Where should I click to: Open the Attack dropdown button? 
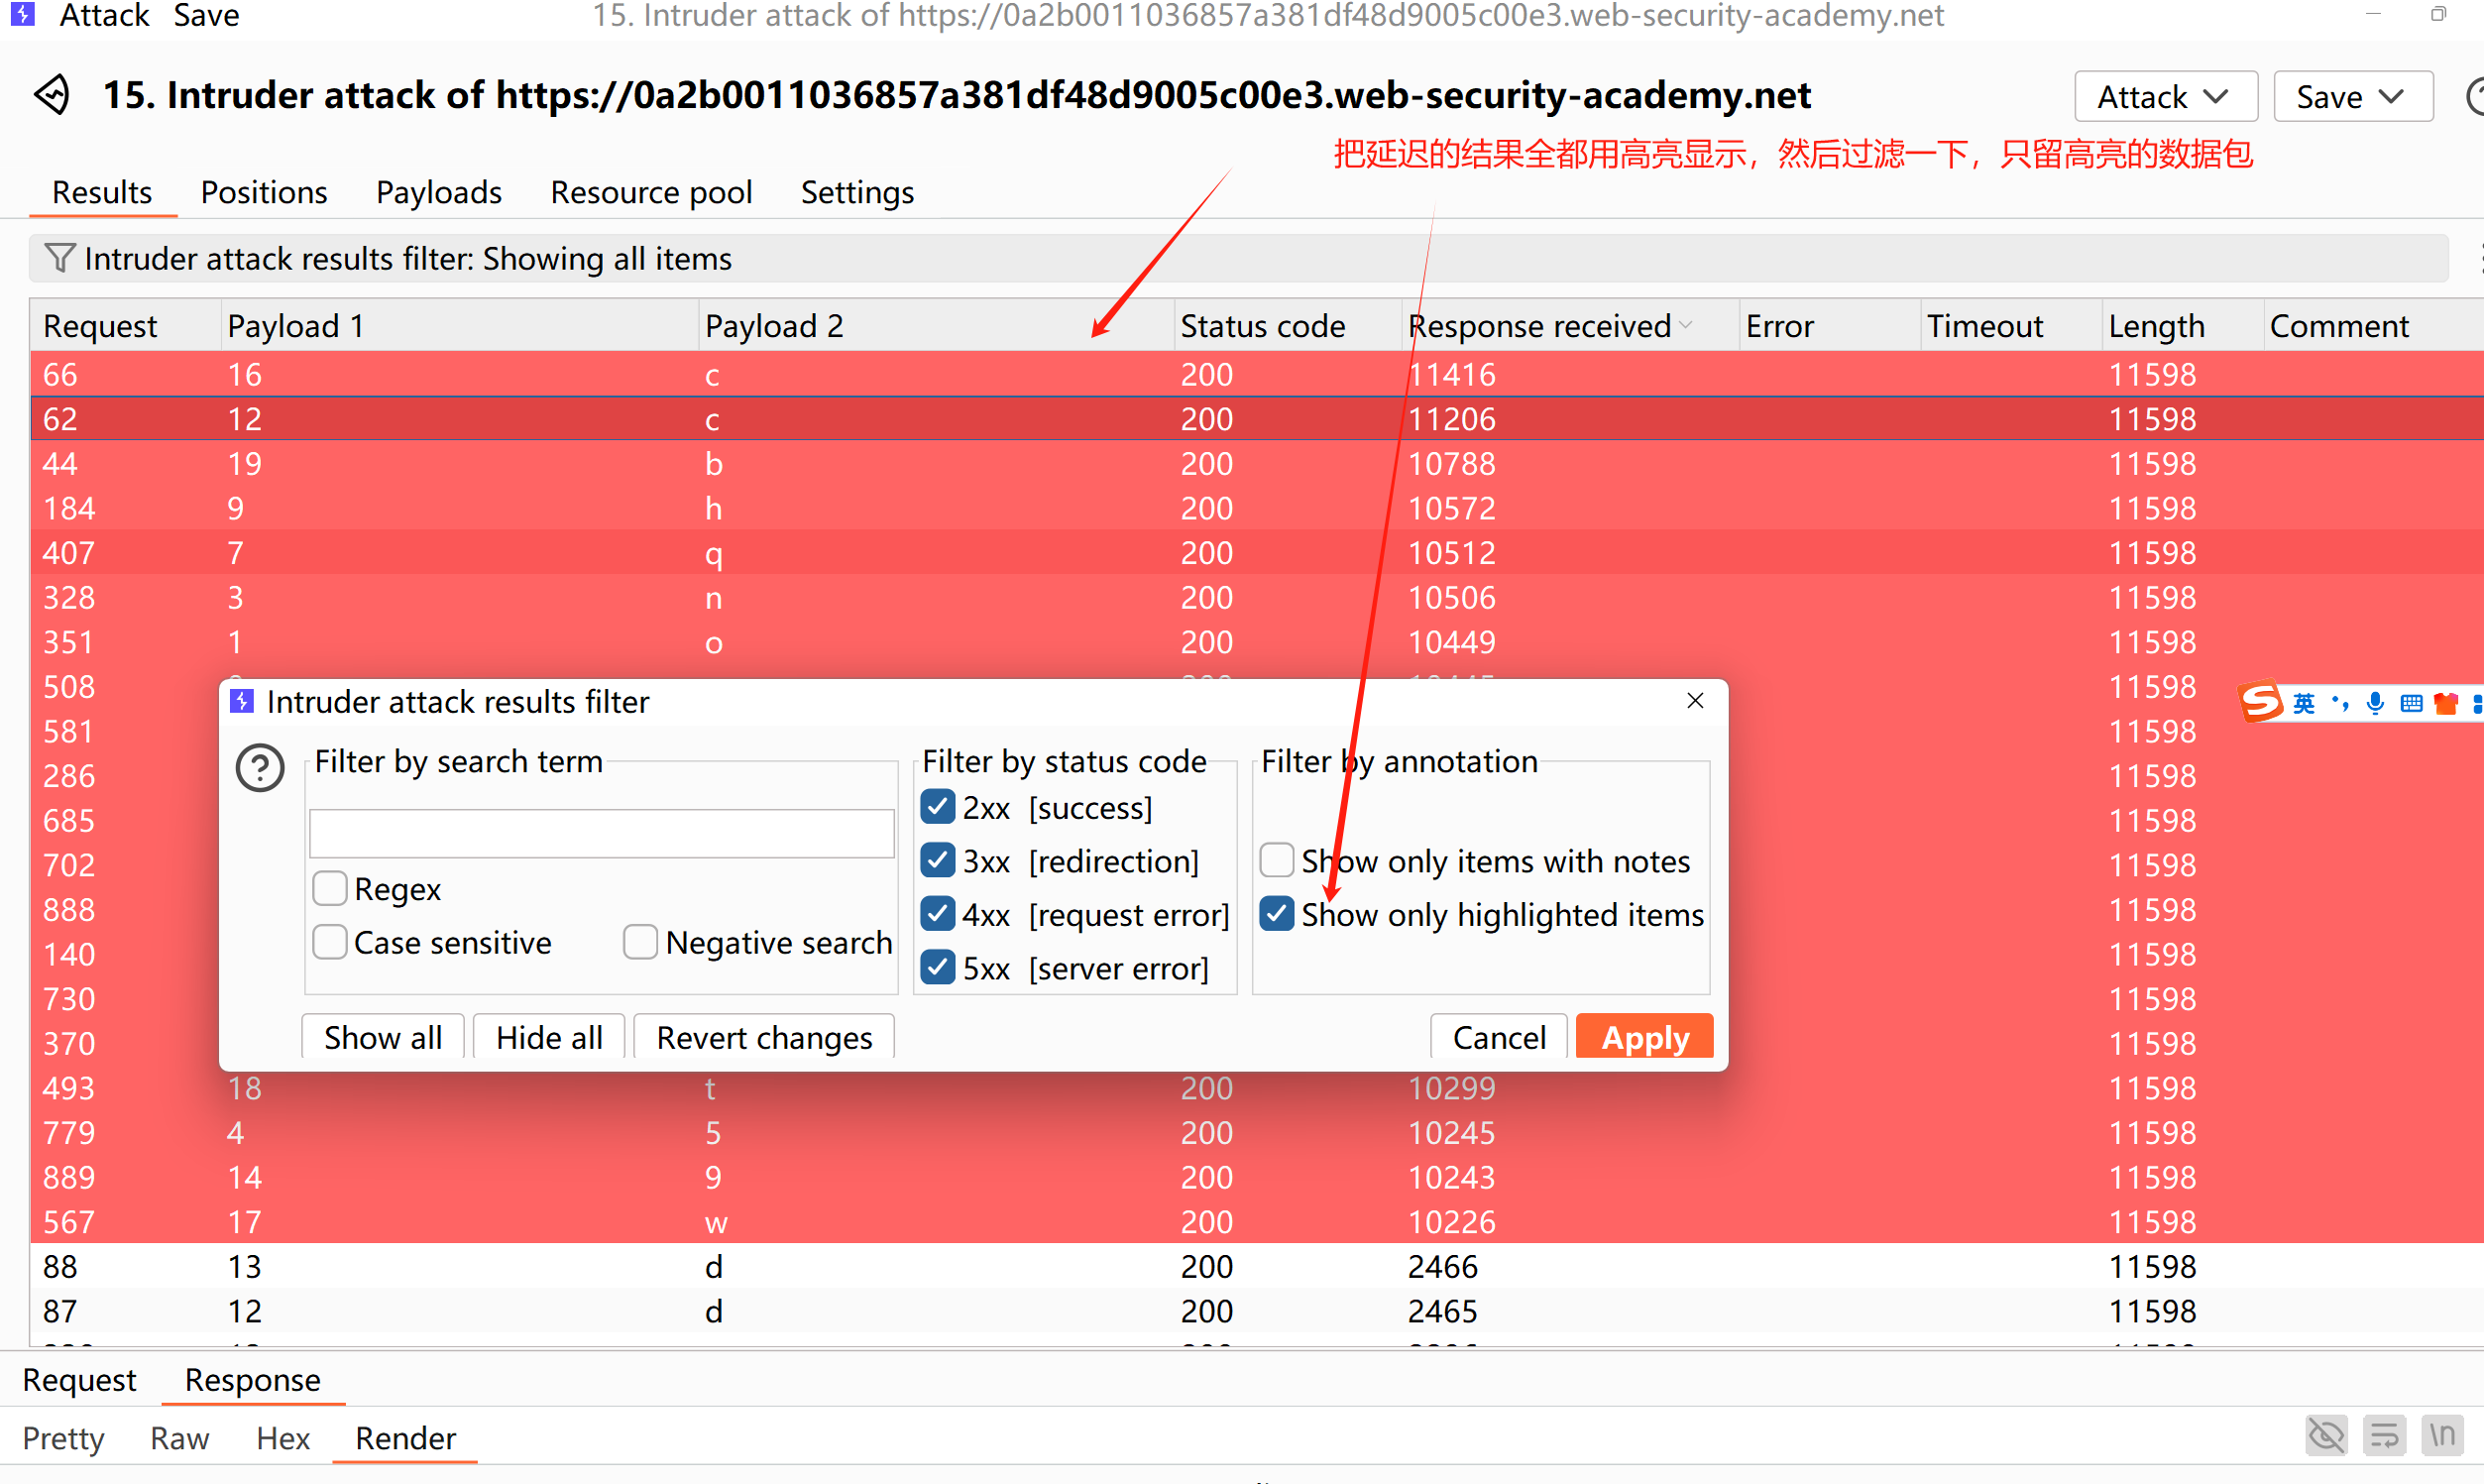click(x=2165, y=97)
